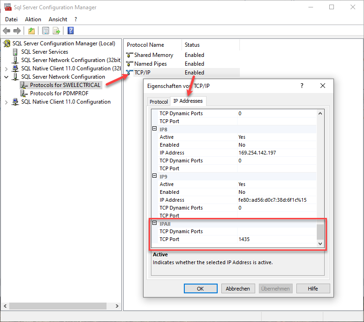This screenshot has height=322, width=364.
Task: Click the Up one level folder icon
Action: click(x=31, y=31)
